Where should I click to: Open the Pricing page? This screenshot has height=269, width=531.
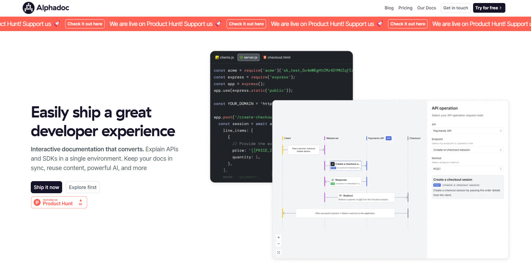pyautogui.click(x=405, y=8)
